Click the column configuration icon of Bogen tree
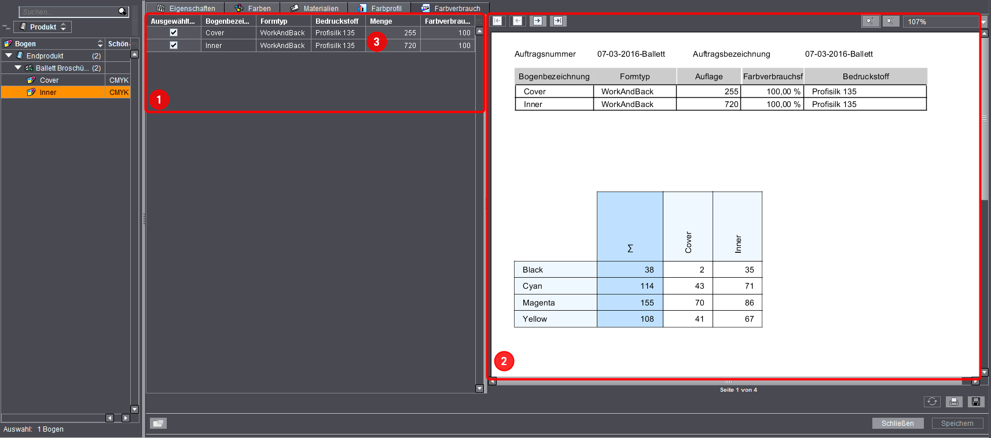 135,43
